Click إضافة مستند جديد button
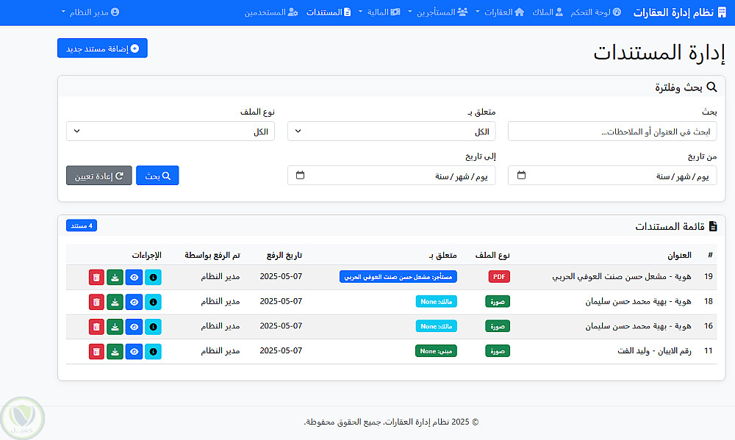This screenshot has width=735, height=440. click(102, 48)
